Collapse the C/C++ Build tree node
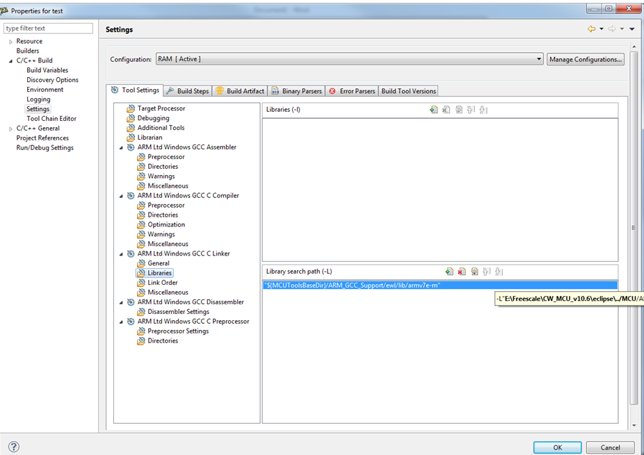Image resolution: width=644 pixels, height=455 pixels. [x=10, y=60]
